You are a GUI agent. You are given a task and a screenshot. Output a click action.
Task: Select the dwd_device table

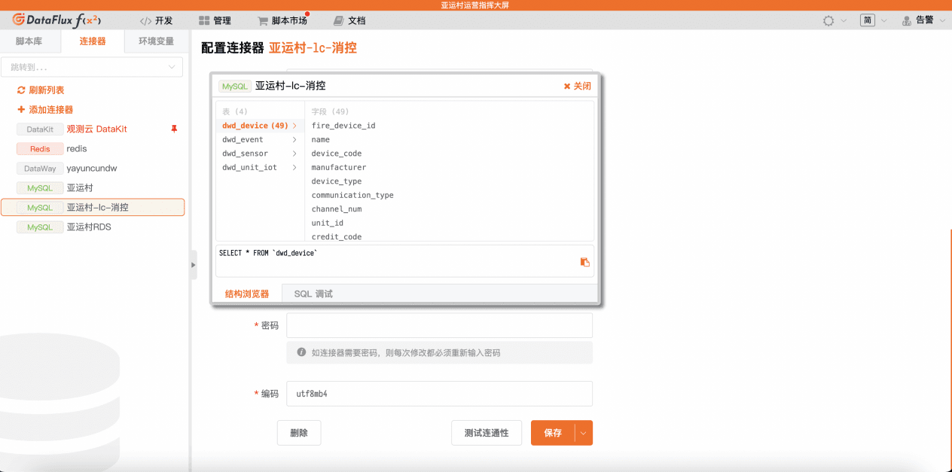(259, 126)
